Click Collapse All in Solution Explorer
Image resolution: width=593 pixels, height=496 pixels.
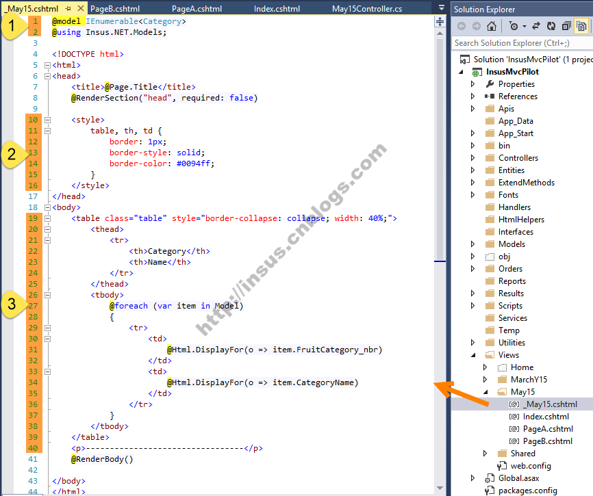coord(566,26)
